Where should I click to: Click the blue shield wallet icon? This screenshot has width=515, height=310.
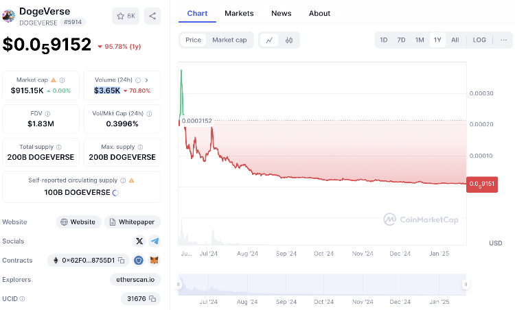click(139, 261)
